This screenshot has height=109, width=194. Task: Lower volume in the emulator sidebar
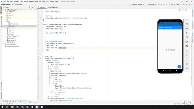point(187,33)
